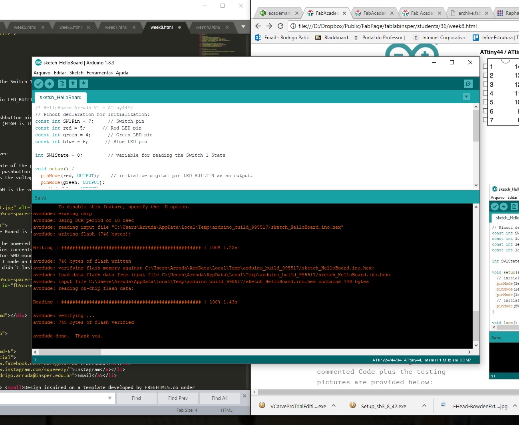Open the Portal do Professor bookmark
Screen dimensions: 519x425
(379, 38)
